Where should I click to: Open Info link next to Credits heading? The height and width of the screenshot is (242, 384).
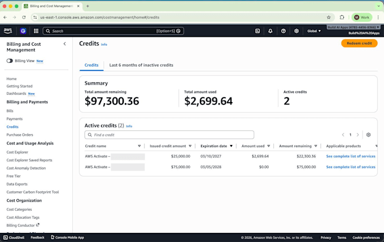[104, 45]
